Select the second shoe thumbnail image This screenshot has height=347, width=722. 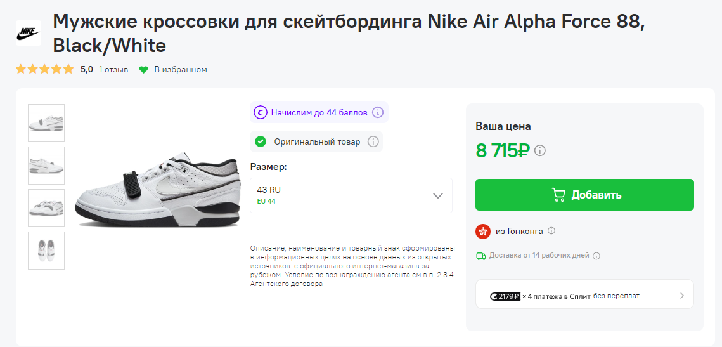point(46,166)
